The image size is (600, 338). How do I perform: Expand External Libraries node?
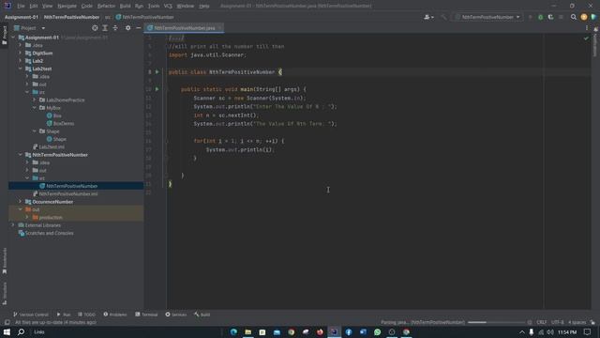13,225
